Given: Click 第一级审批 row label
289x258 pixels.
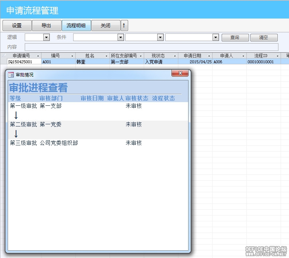Looking at the screenshot, I should tap(23, 106).
